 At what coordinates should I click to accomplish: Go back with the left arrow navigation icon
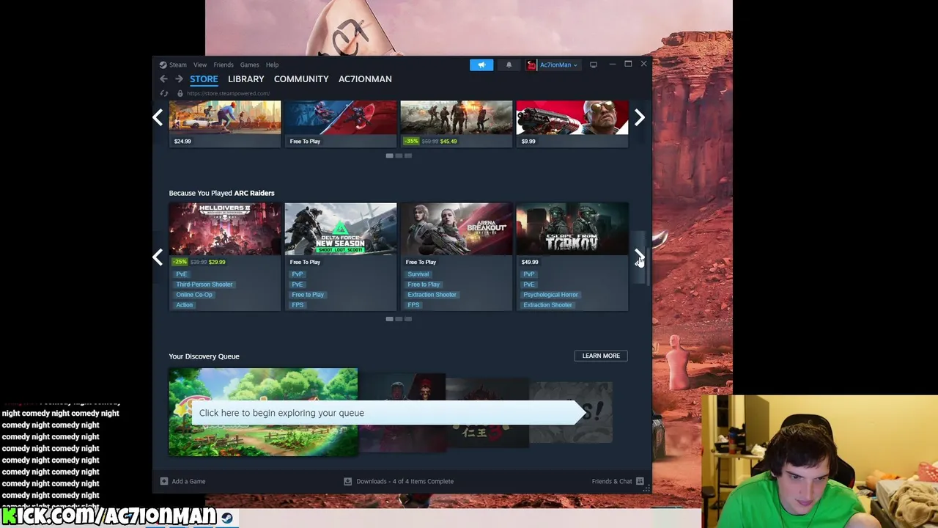[163, 79]
